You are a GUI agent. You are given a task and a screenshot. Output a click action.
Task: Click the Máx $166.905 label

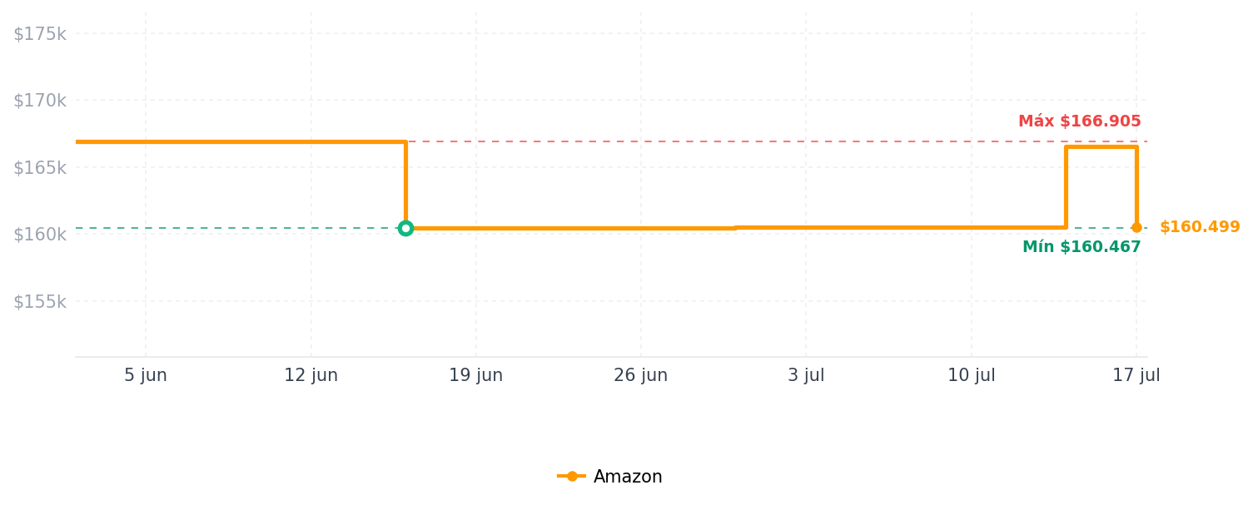pos(1079,121)
